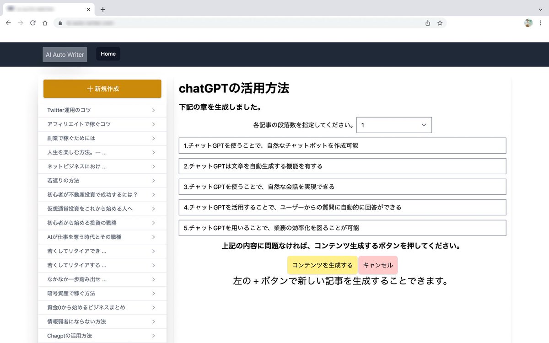Screen dimensions: 549x343
Task: Open Chagptの活用方法 article
Action: (x=102, y=336)
